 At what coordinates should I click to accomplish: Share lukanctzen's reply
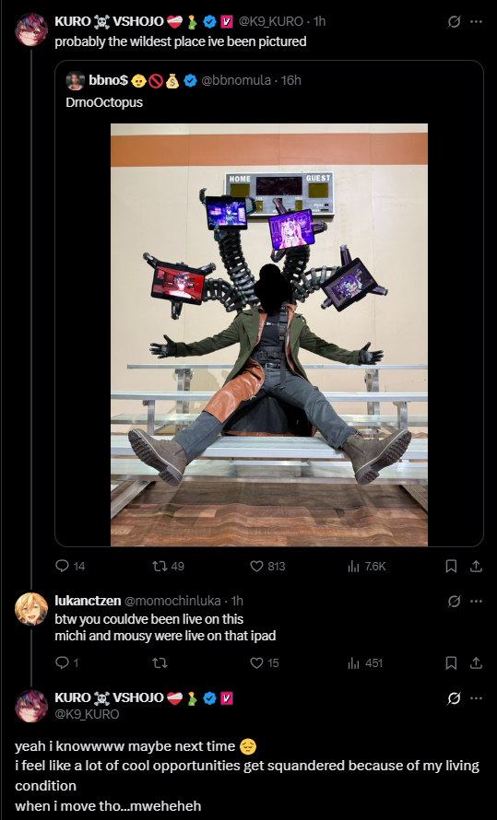pyautogui.click(x=476, y=663)
